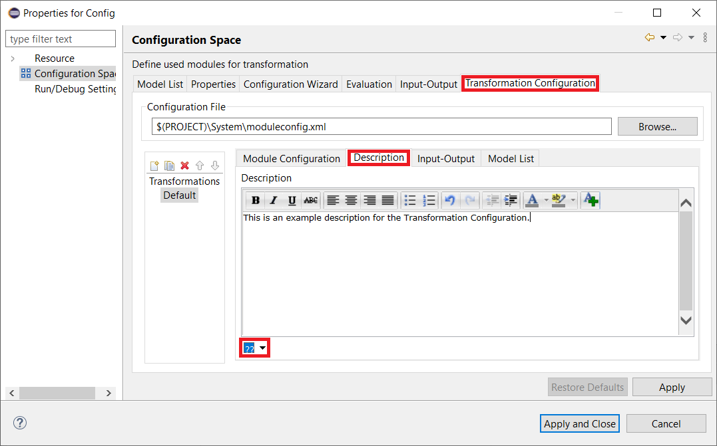The height and width of the screenshot is (446, 717).
Task: Toggle bold formatting
Action: coord(256,200)
